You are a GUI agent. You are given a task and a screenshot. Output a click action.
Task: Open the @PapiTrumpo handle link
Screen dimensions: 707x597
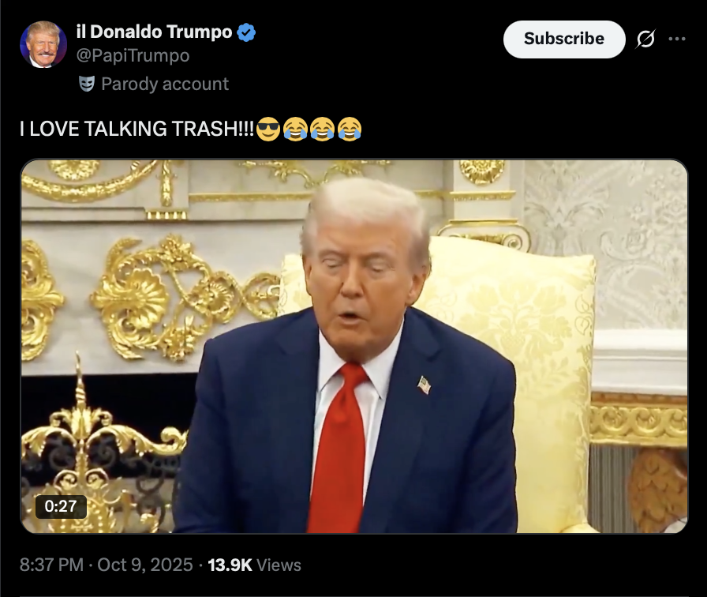coord(133,55)
